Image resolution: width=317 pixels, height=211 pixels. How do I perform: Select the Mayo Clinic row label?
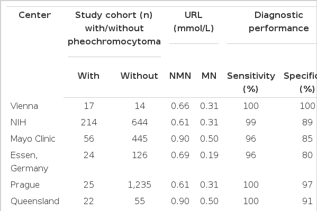33,139
